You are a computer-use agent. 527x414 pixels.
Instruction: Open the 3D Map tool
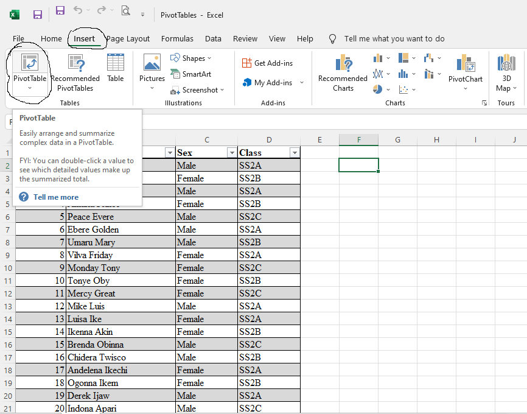click(x=506, y=72)
